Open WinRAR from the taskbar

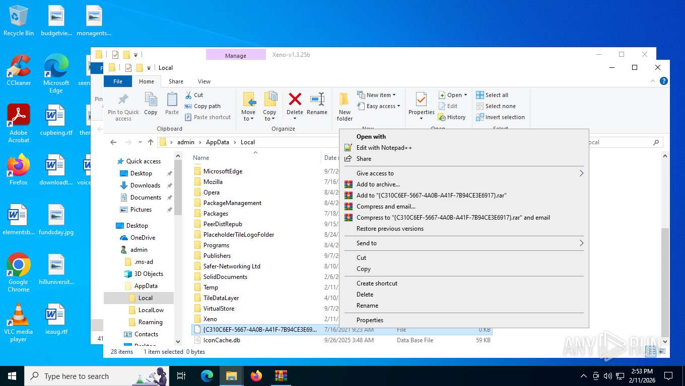coord(281,376)
